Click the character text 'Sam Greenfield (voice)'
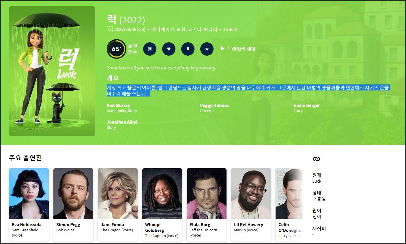Screen dimensions: 406x244 coord(25,232)
